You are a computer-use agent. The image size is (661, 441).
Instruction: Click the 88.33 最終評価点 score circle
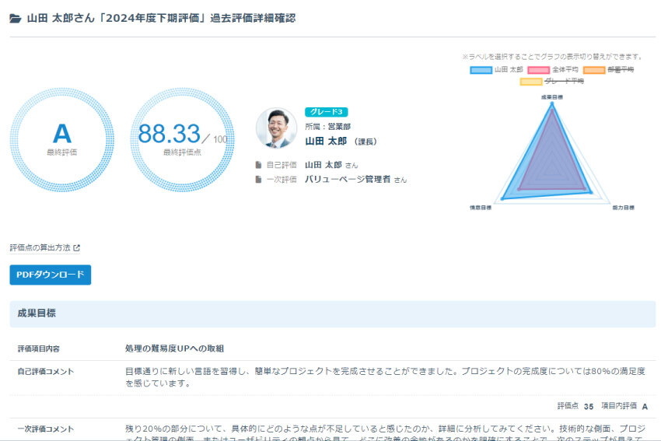tap(182, 139)
